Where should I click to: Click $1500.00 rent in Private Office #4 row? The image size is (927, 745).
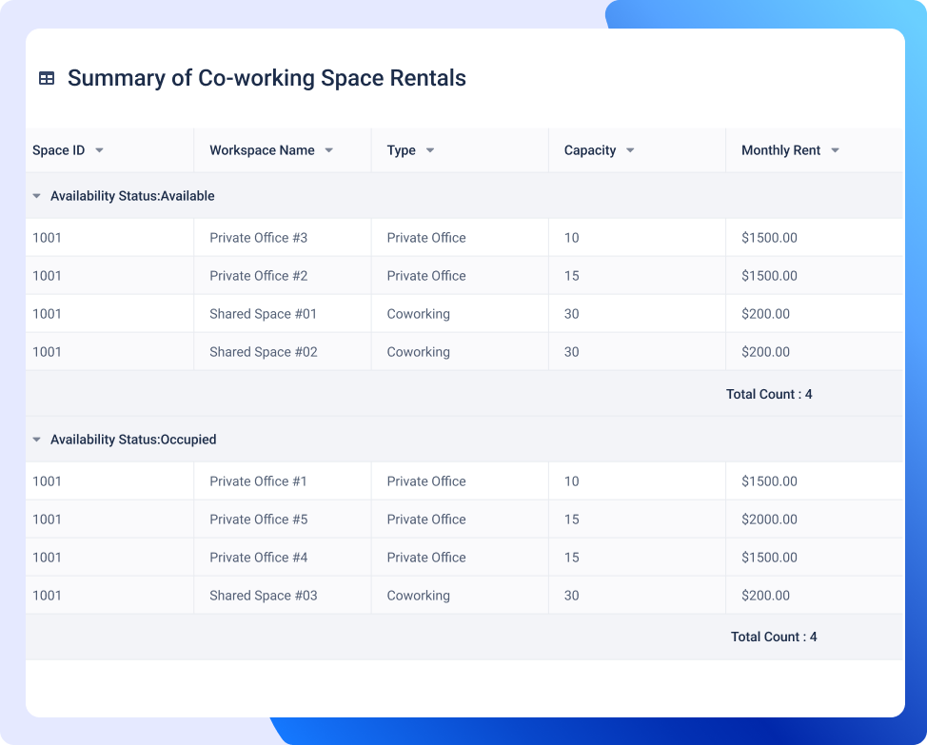pos(769,558)
